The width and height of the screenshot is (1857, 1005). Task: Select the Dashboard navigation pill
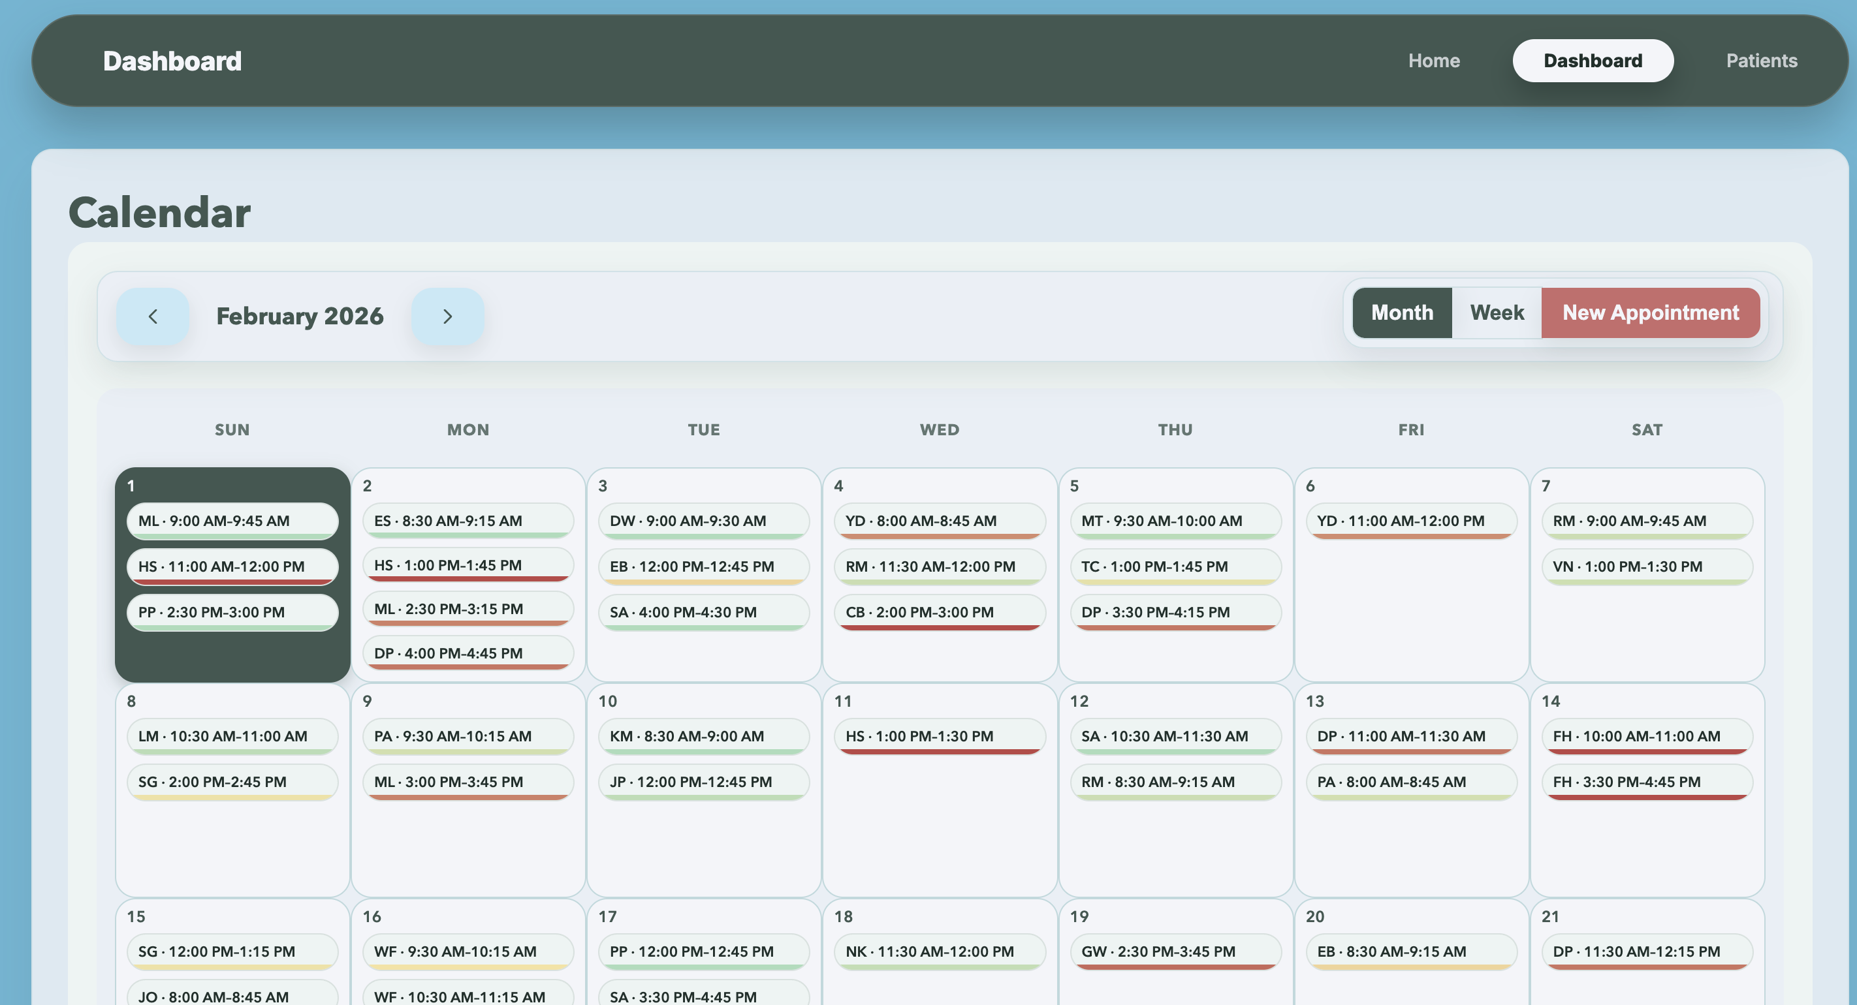(x=1593, y=61)
